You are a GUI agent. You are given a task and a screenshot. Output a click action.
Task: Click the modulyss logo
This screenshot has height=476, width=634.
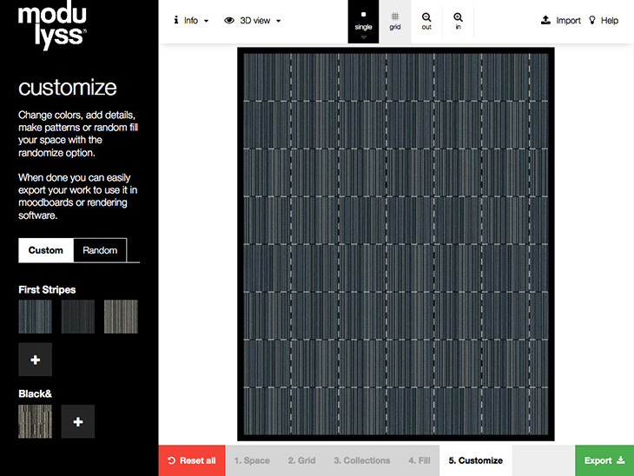tap(52, 26)
